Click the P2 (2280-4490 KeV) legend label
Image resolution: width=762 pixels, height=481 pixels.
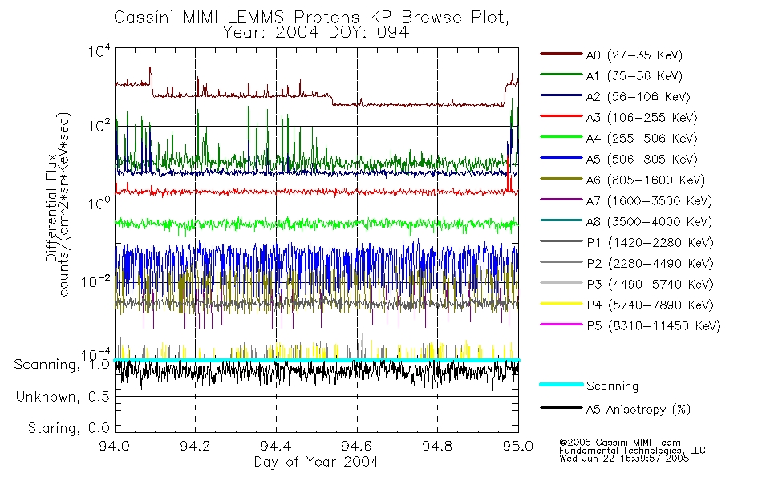[x=650, y=264]
